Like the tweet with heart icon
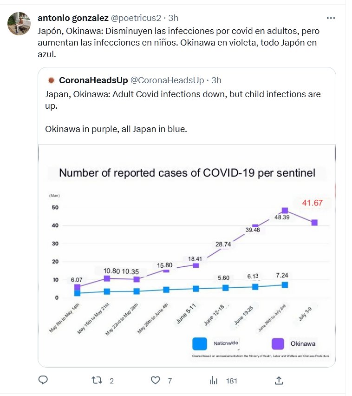The image size is (352, 396). coord(156,380)
